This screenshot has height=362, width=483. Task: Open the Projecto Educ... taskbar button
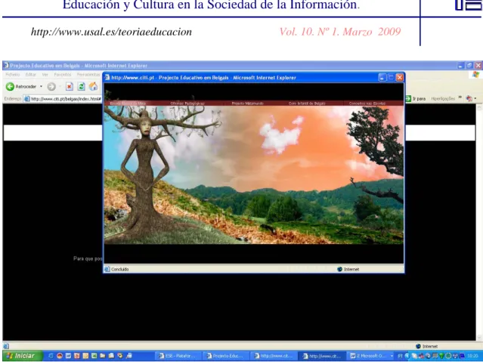point(226,356)
